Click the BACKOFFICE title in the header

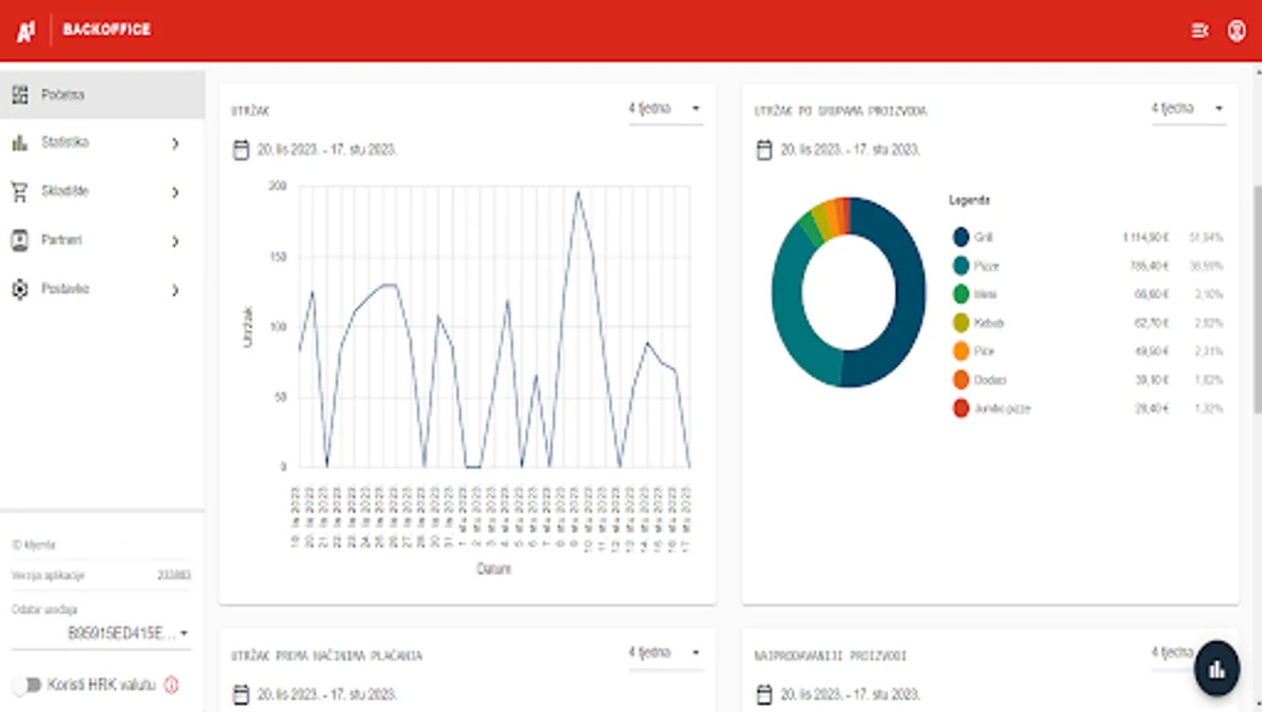(106, 29)
